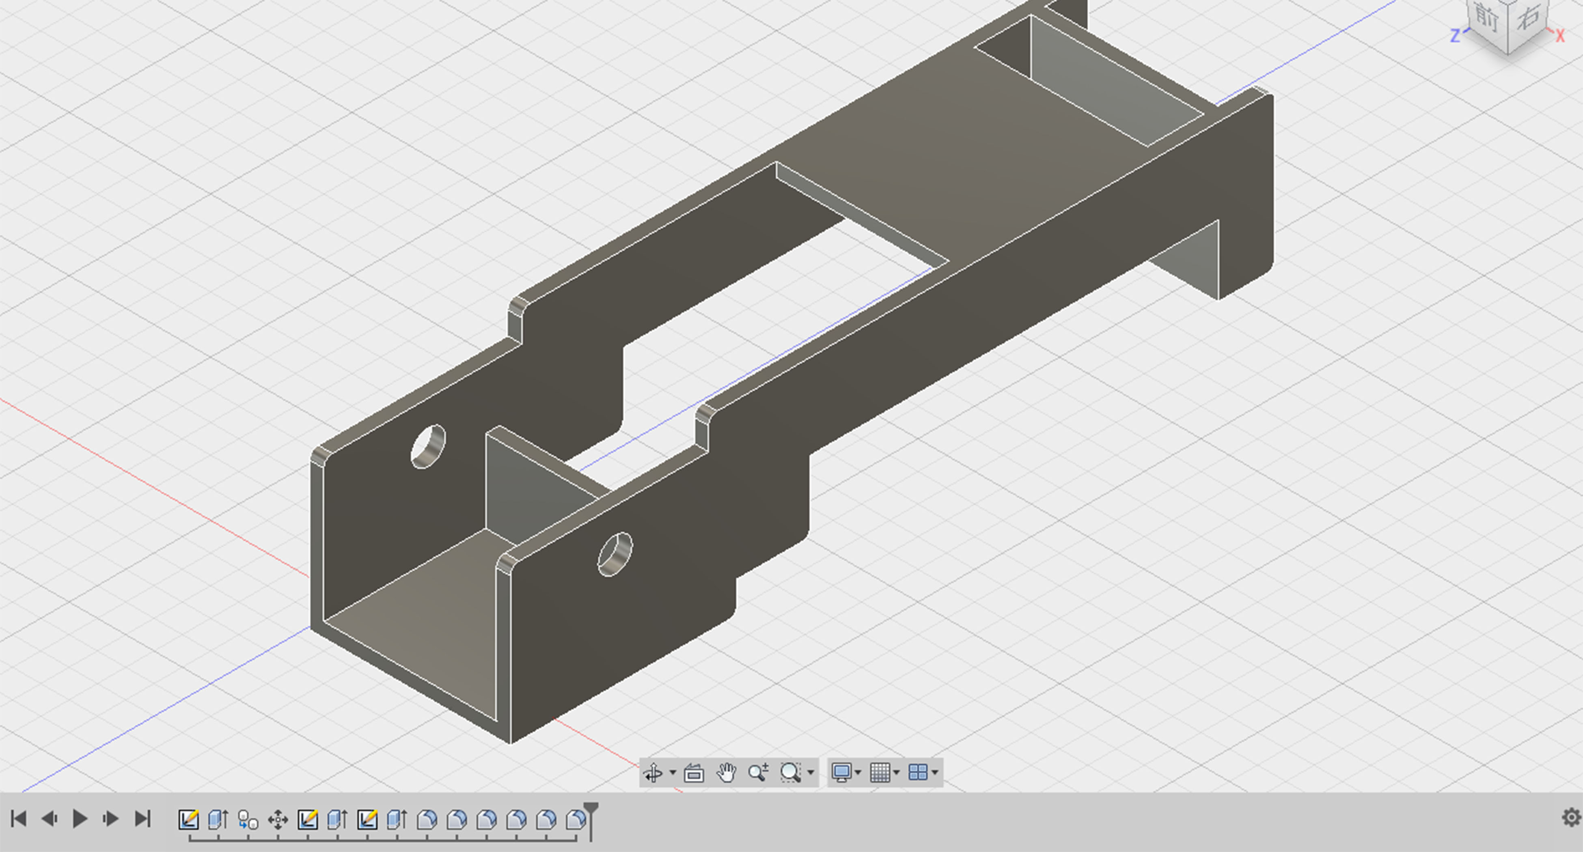Image resolution: width=1583 pixels, height=852 pixels.
Task: Play the design timeline
Action: (79, 819)
